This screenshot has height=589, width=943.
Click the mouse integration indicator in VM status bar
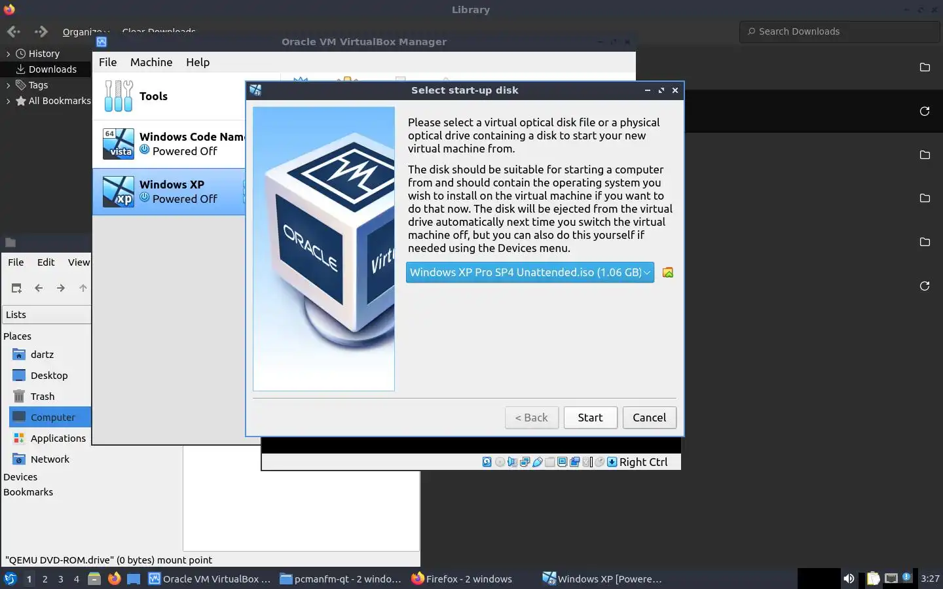[599, 462]
